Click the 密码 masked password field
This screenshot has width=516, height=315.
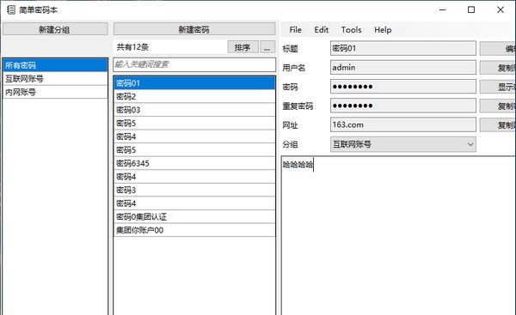pos(402,87)
